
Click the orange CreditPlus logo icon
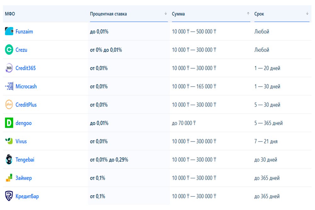click(x=9, y=104)
